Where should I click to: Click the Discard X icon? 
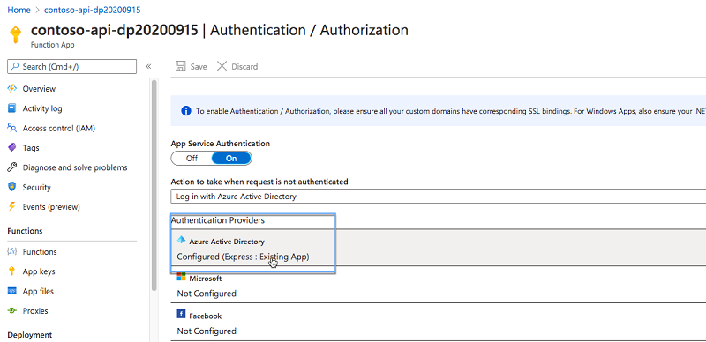(x=222, y=66)
